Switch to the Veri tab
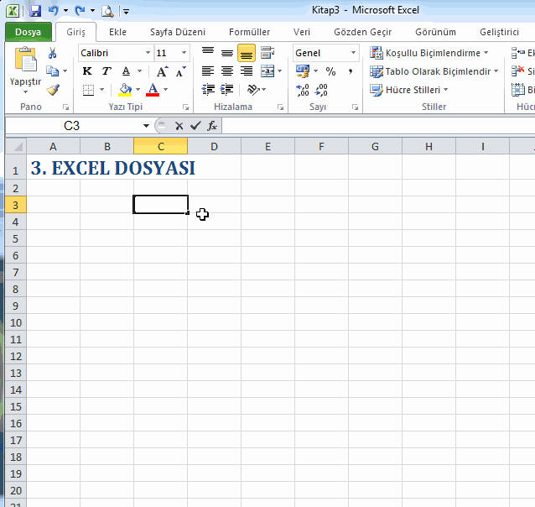This screenshot has width=535, height=507. [302, 32]
